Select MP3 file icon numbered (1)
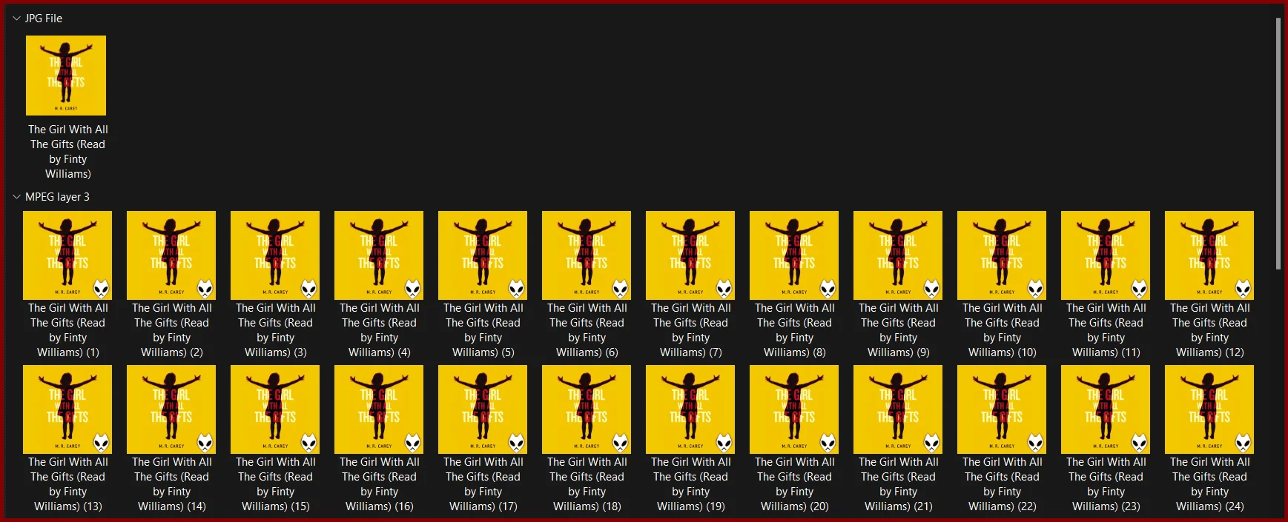1288x522 pixels. coord(67,255)
